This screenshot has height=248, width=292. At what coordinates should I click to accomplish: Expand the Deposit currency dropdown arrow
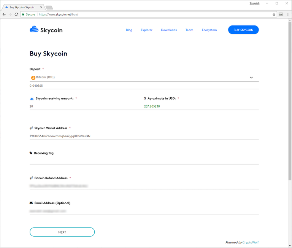251,78
